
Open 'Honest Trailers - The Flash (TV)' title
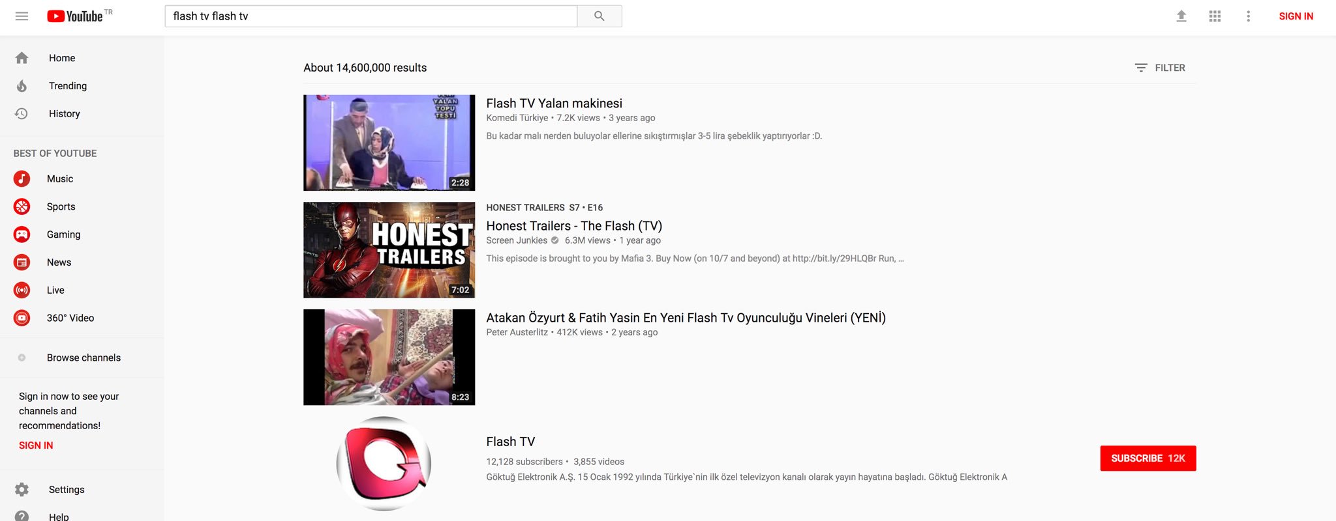[x=574, y=226]
